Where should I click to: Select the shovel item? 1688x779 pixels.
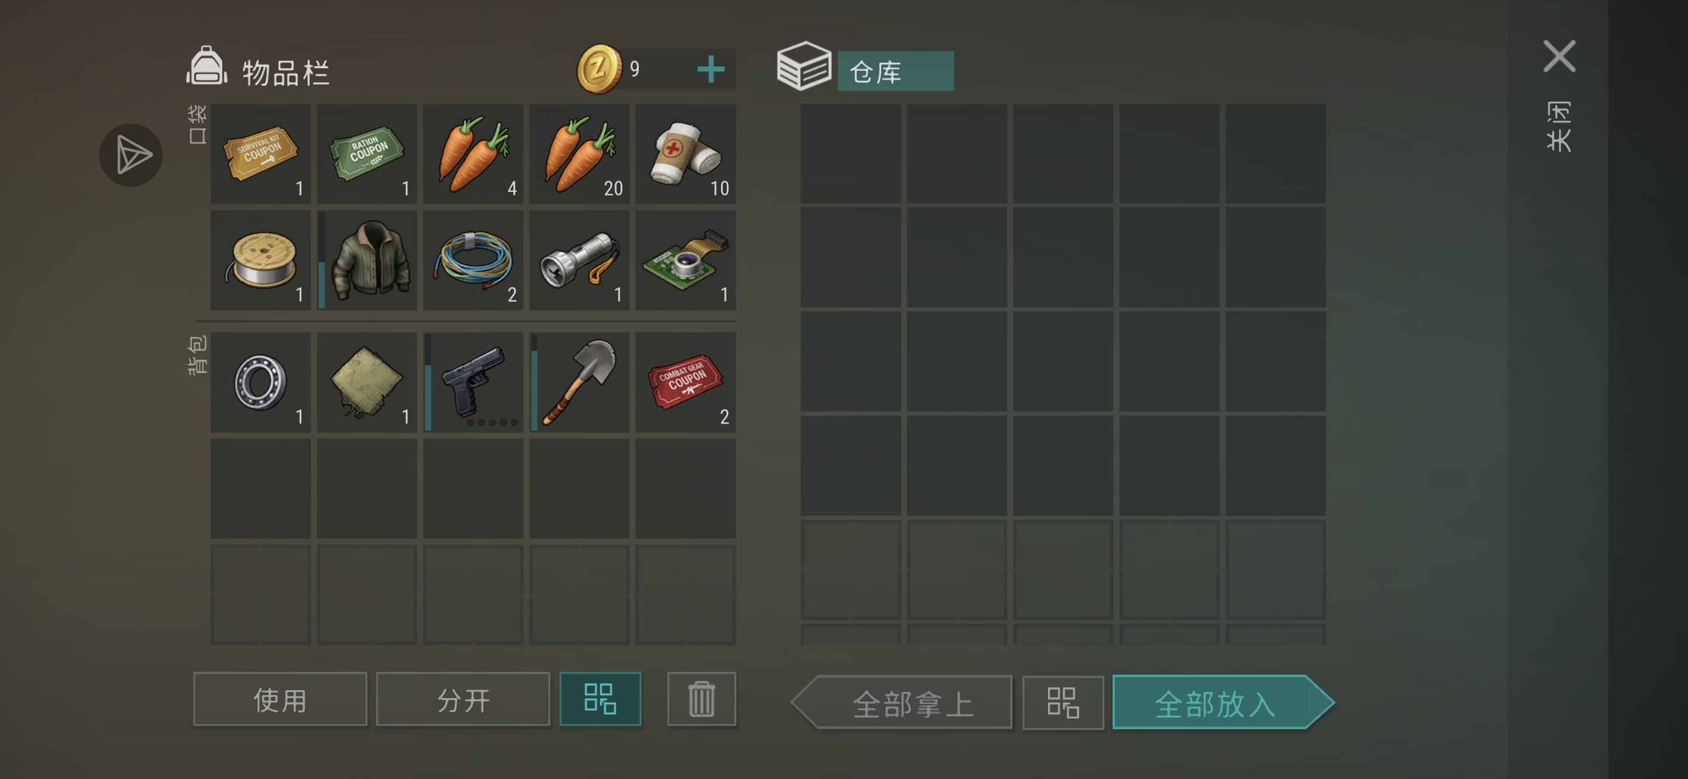(x=579, y=382)
